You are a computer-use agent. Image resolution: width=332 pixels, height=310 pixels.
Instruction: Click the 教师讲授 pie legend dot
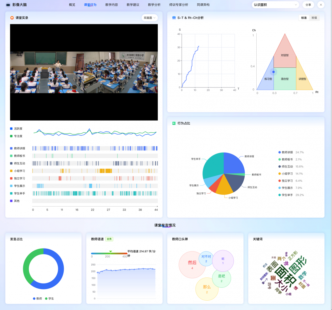[x=280, y=152]
